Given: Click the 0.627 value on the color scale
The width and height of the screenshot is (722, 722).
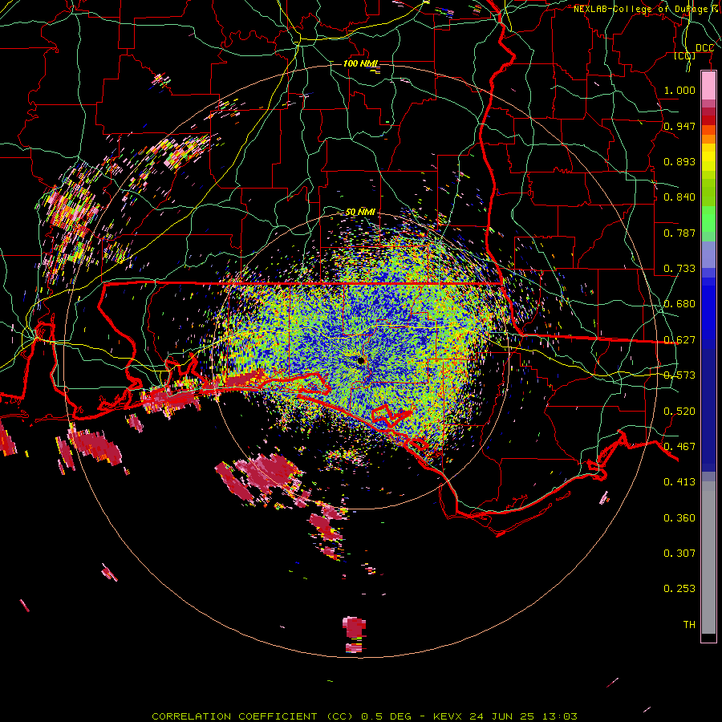Looking at the screenshot, I should click(x=679, y=340).
